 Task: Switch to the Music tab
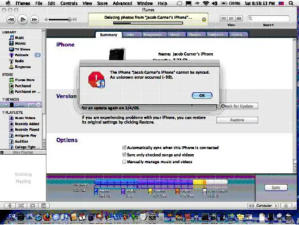(x=175, y=35)
